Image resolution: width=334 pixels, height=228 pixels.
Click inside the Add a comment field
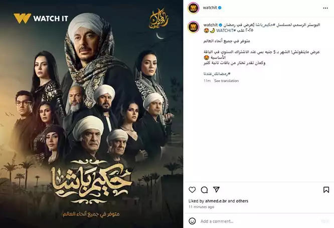click(x=258, y=221)
